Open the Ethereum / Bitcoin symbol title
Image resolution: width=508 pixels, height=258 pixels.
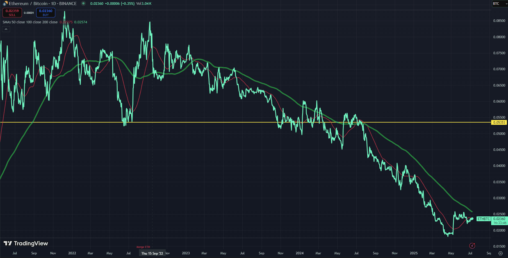[43, 4]
